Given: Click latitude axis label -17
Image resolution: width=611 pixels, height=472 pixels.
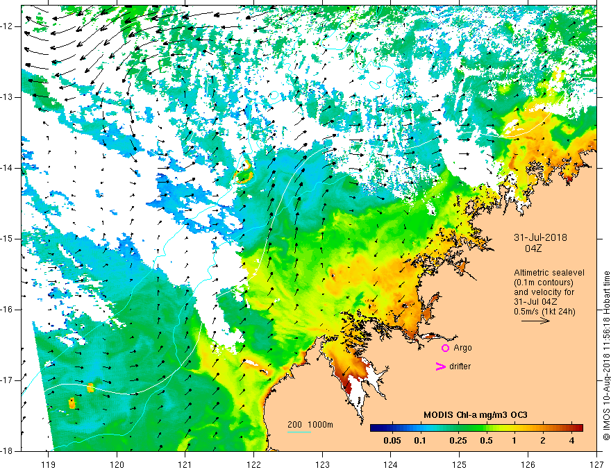Looking at the screenshot, I should point(7,380).
